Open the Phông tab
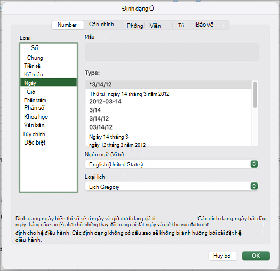The width and height of the screenshot is (280, 271). 135,26
